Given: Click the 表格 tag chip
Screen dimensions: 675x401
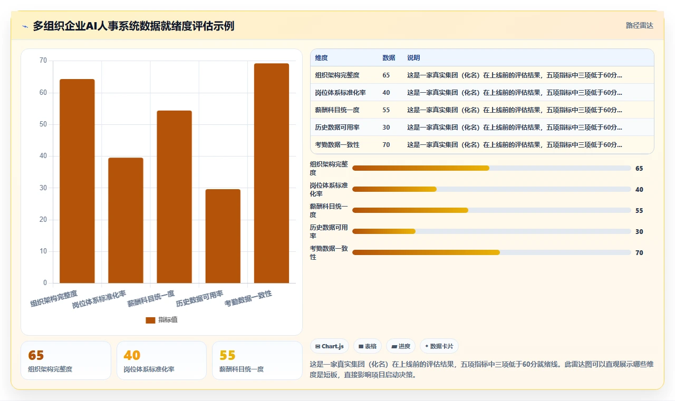Looking at the screenshot, I should point(368,346).
